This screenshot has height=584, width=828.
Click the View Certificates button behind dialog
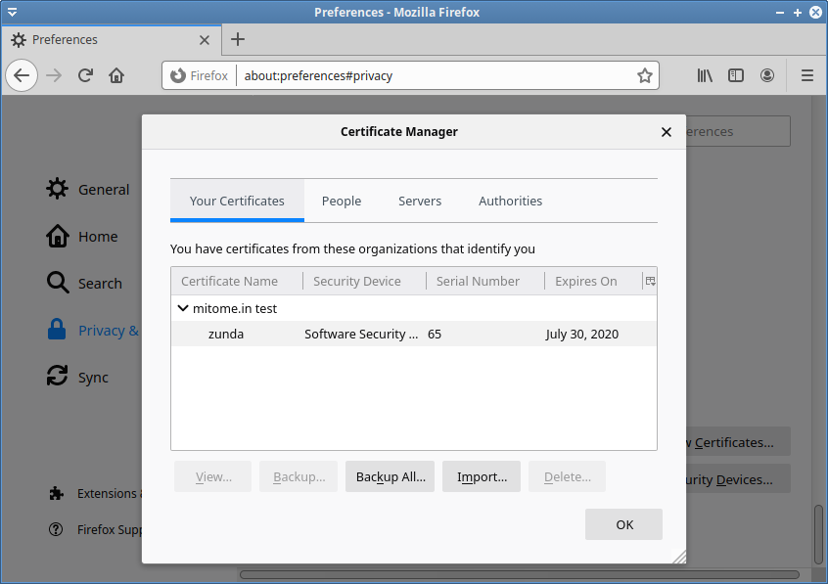click(738, 442)
